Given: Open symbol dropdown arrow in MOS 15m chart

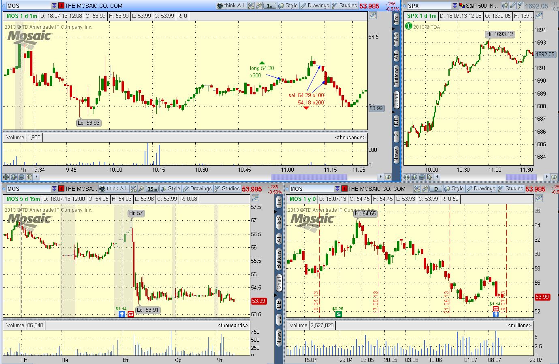Looking at the screenshot, I should click(x=54, y=189).
